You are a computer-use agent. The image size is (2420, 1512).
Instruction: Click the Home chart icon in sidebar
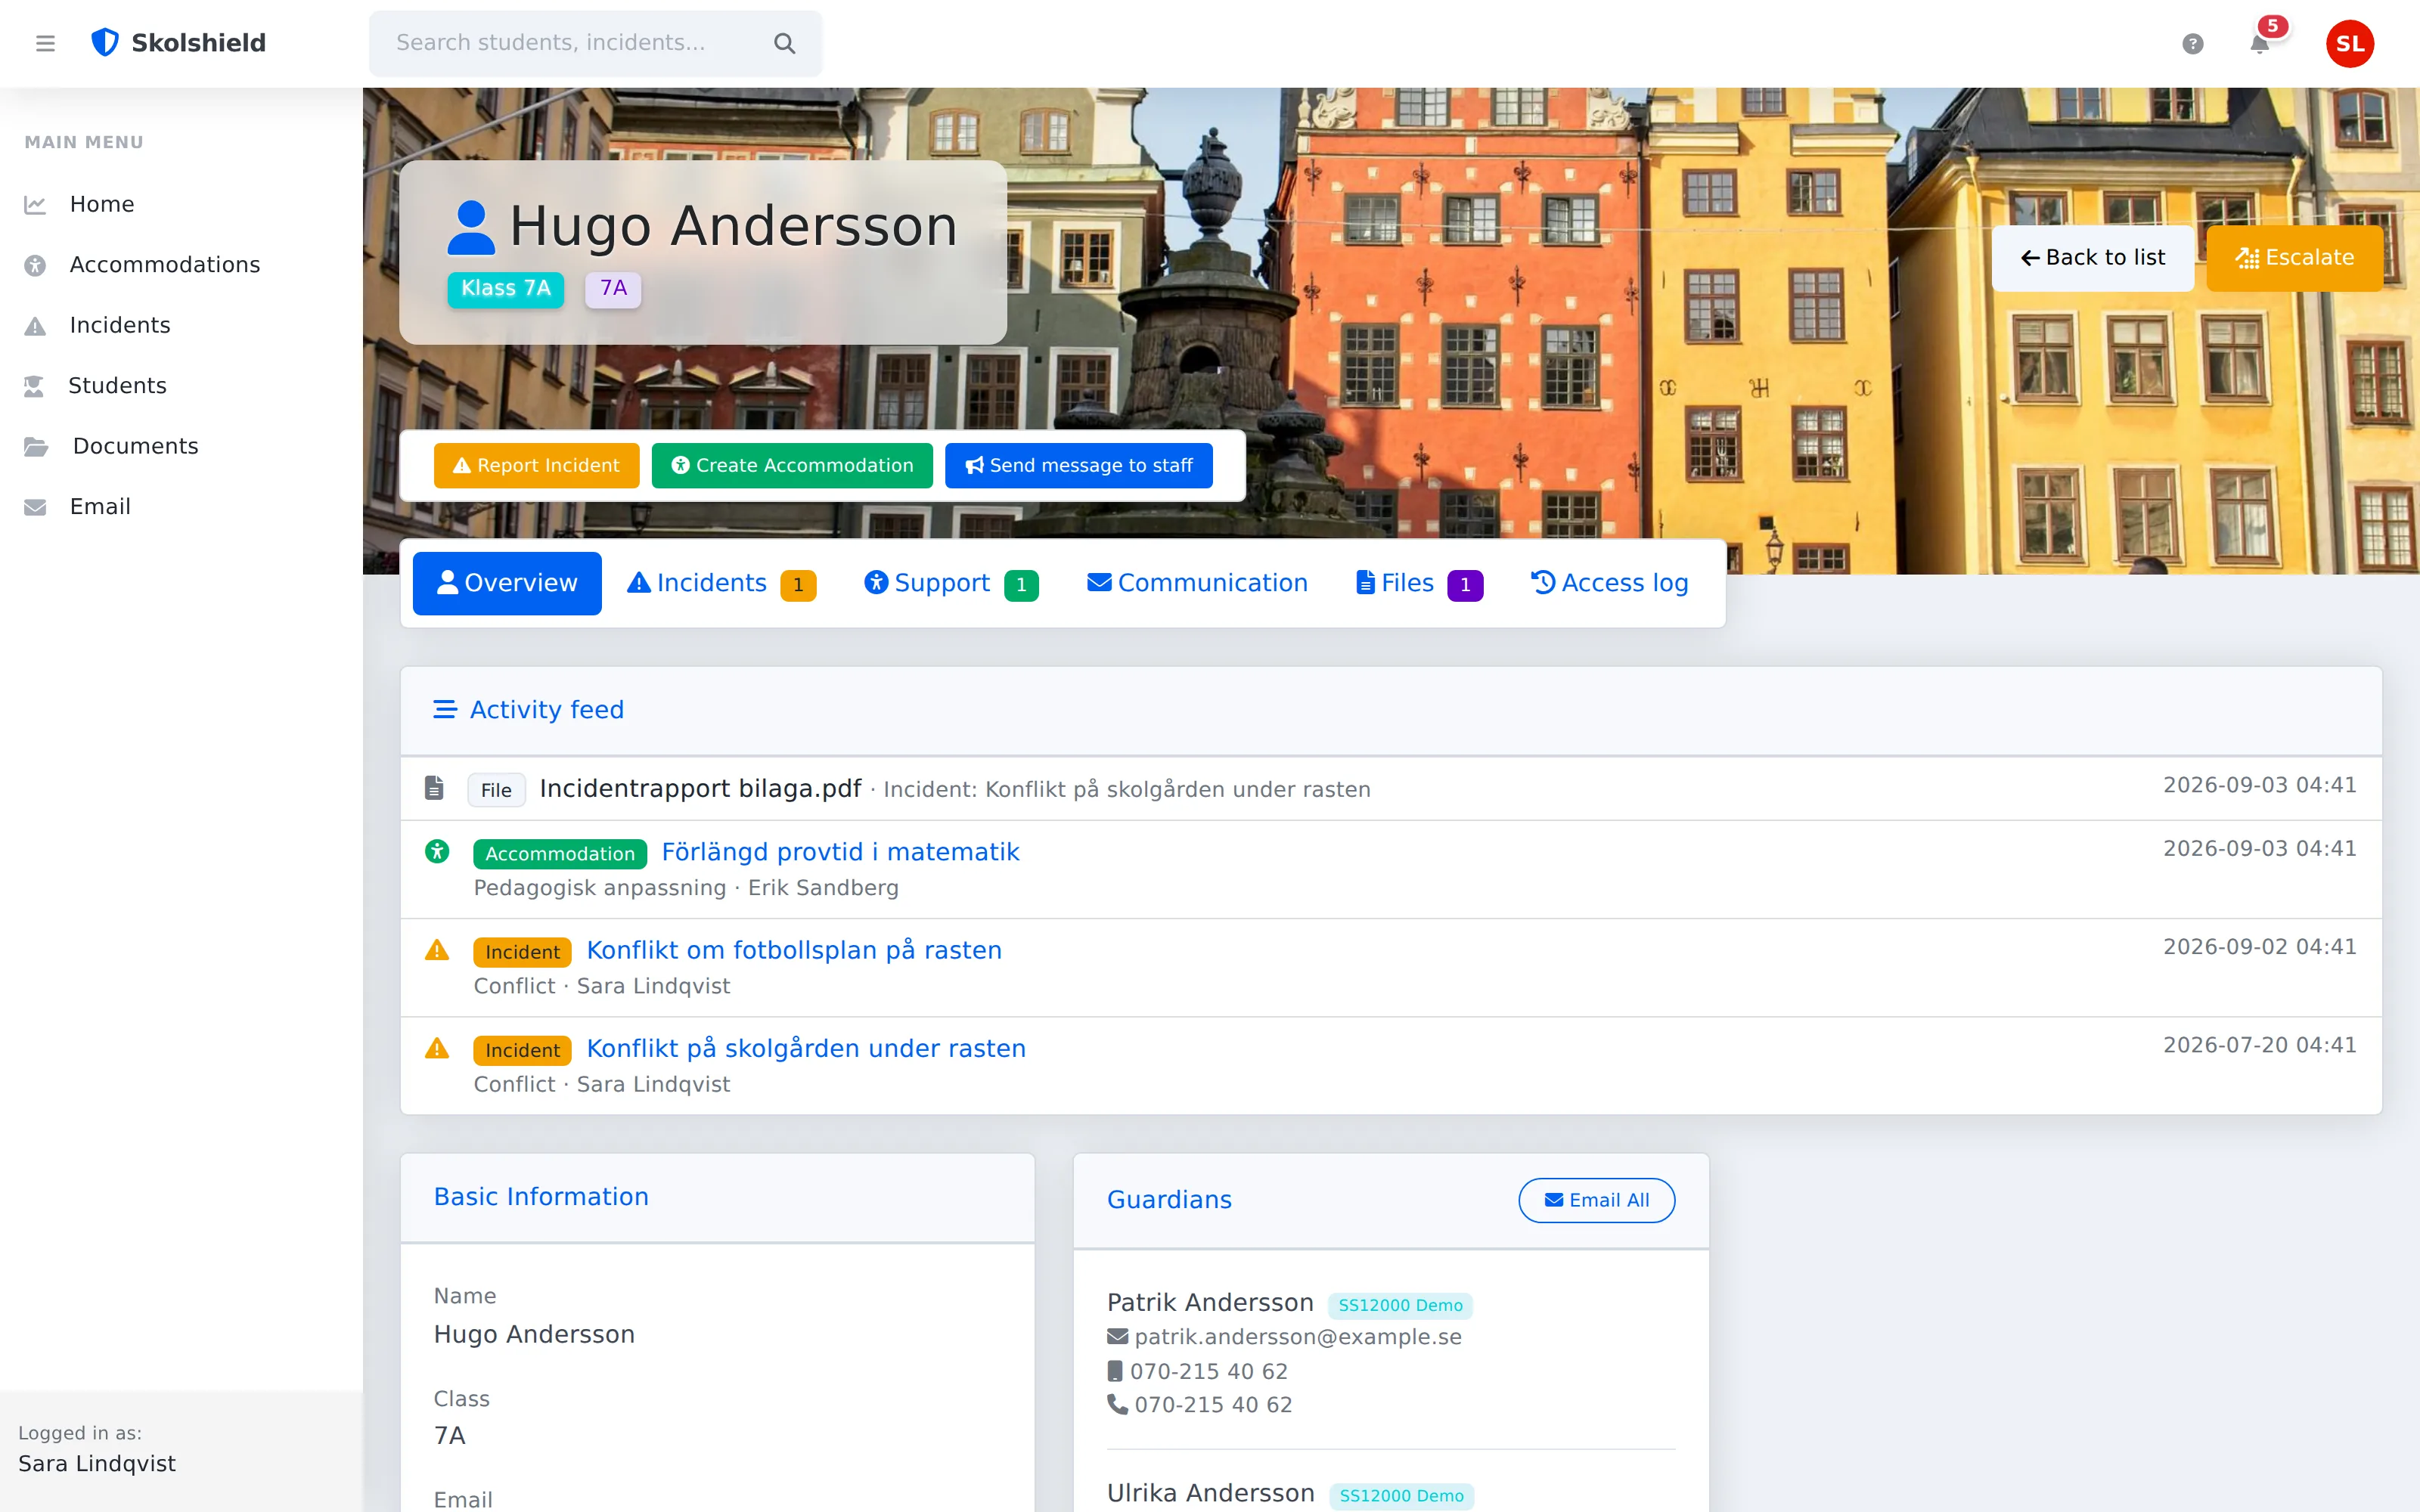point(35,205)
